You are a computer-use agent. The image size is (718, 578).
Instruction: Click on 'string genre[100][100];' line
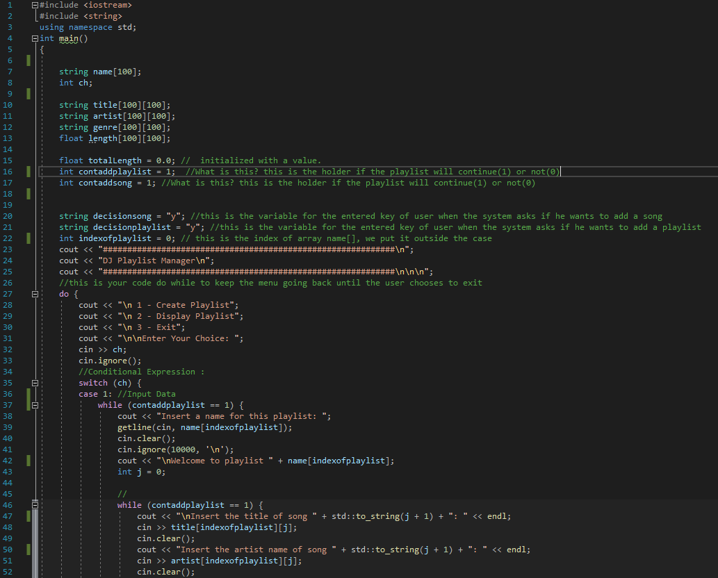click(x=115, y=127)
